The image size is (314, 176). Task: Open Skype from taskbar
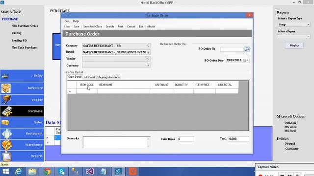point(61,172)
